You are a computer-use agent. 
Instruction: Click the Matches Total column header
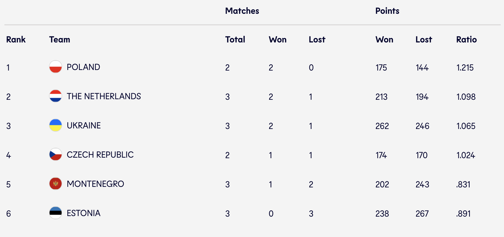tap(235, 40)
